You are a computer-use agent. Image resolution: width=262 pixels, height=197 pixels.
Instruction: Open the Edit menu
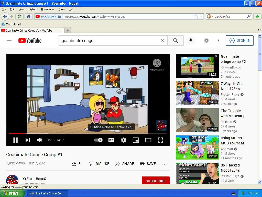[12, 9]
